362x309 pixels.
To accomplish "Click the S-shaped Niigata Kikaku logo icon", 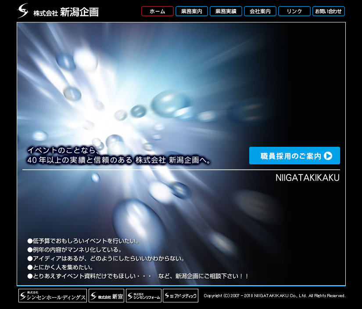I will coord(23,11).
